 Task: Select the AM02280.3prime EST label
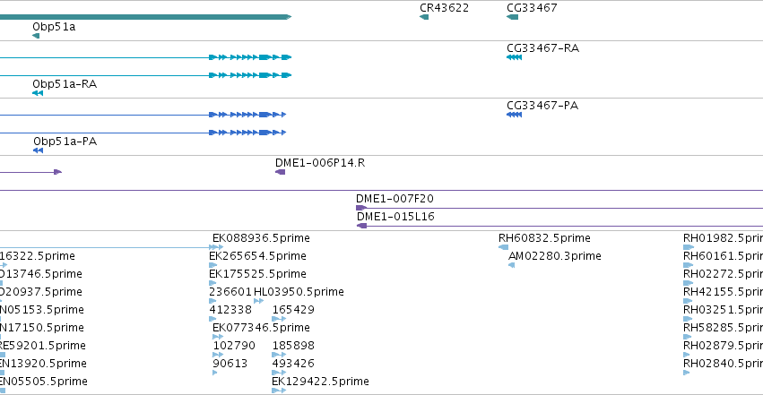555,256
